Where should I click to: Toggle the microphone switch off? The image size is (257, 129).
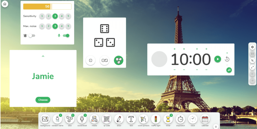pyautogui.click(x=66, y=36)
